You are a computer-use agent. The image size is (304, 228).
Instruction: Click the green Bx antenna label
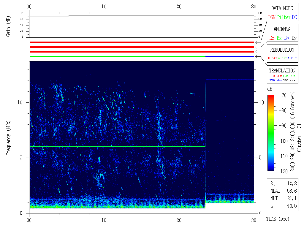[x=279, y=38]
